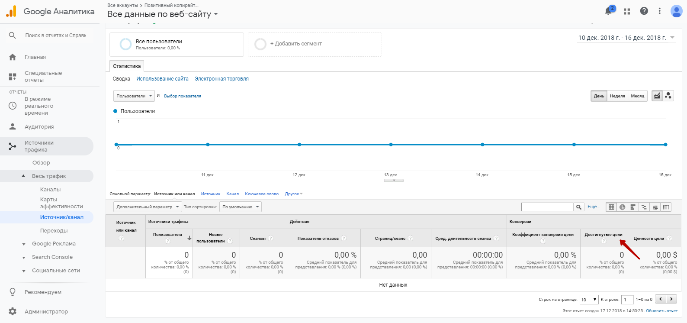
Task: Click the Главная home icon
Action: [x=13, y=57]
